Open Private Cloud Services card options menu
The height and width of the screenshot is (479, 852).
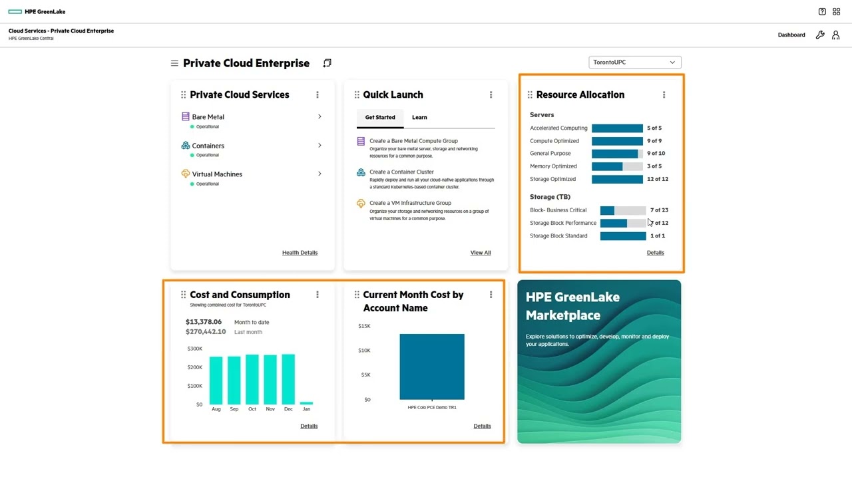[318, 94]
